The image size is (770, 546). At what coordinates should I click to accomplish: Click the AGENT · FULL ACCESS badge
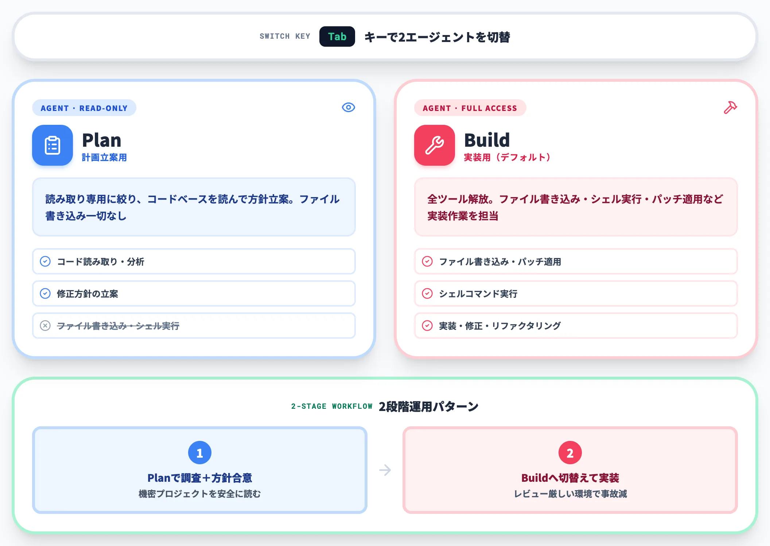470,108
